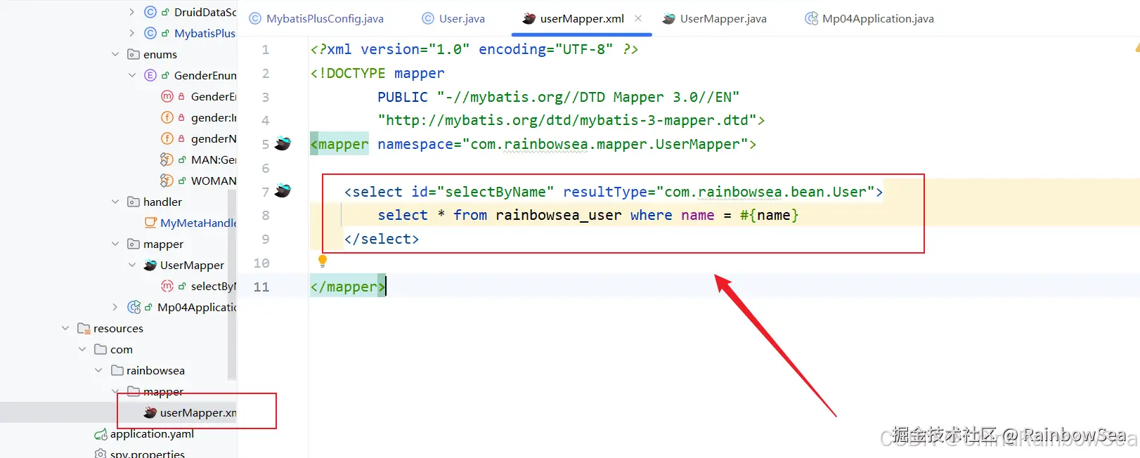Click the rainbowsea_user table name

(x=559, y=215)
